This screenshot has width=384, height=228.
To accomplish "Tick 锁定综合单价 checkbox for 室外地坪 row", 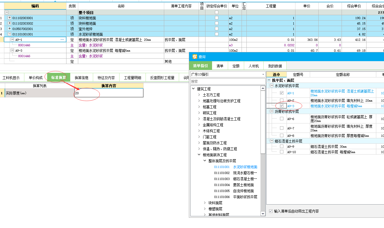I will point(217,29).
